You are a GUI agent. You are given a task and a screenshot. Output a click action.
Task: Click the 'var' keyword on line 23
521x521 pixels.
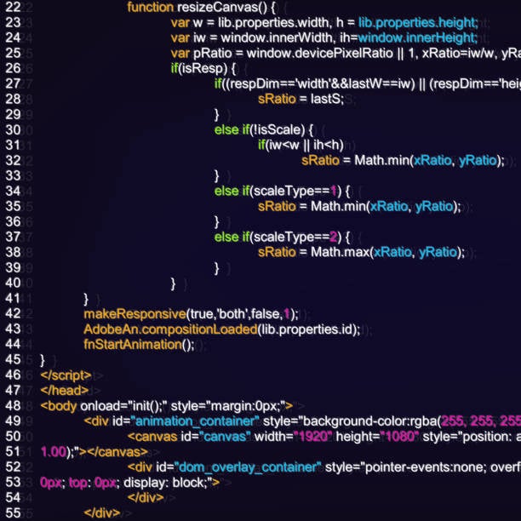click(x=180, y=23)
